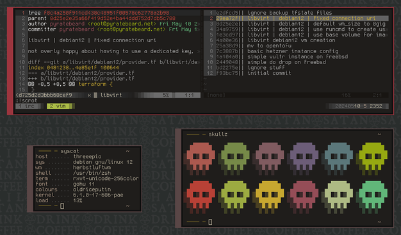Click the '@@ -8,5 +8,5 @@ terraform {' hunk header

[x=70, y=84]
